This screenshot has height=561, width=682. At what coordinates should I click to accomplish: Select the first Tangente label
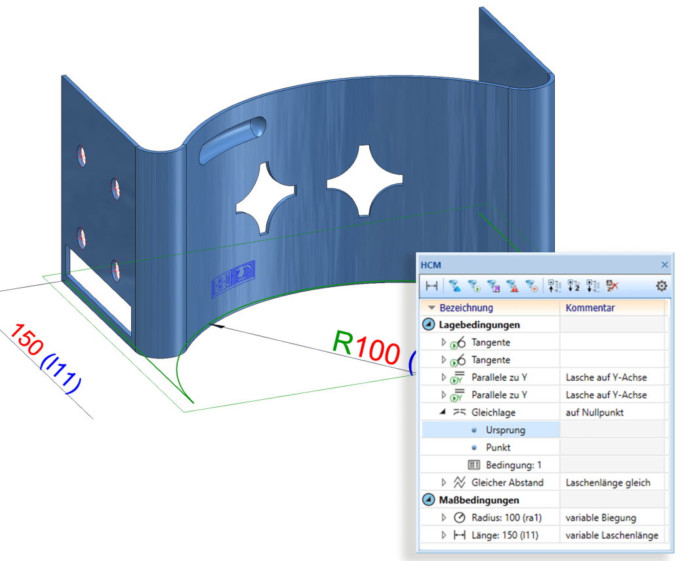[x=491, y=342]
